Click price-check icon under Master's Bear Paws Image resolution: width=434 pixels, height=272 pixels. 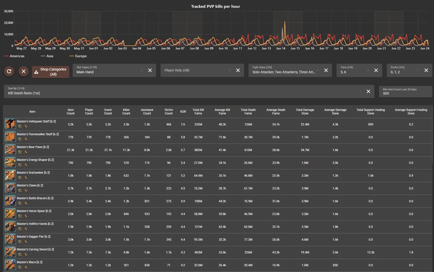[x=26, y=152]
